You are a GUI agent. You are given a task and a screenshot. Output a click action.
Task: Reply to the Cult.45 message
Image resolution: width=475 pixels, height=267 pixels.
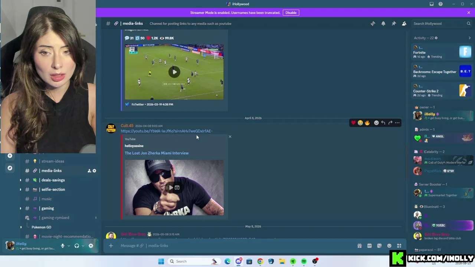383,123
